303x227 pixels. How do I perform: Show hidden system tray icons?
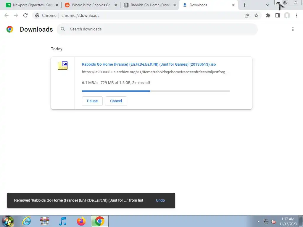(259, 221)
